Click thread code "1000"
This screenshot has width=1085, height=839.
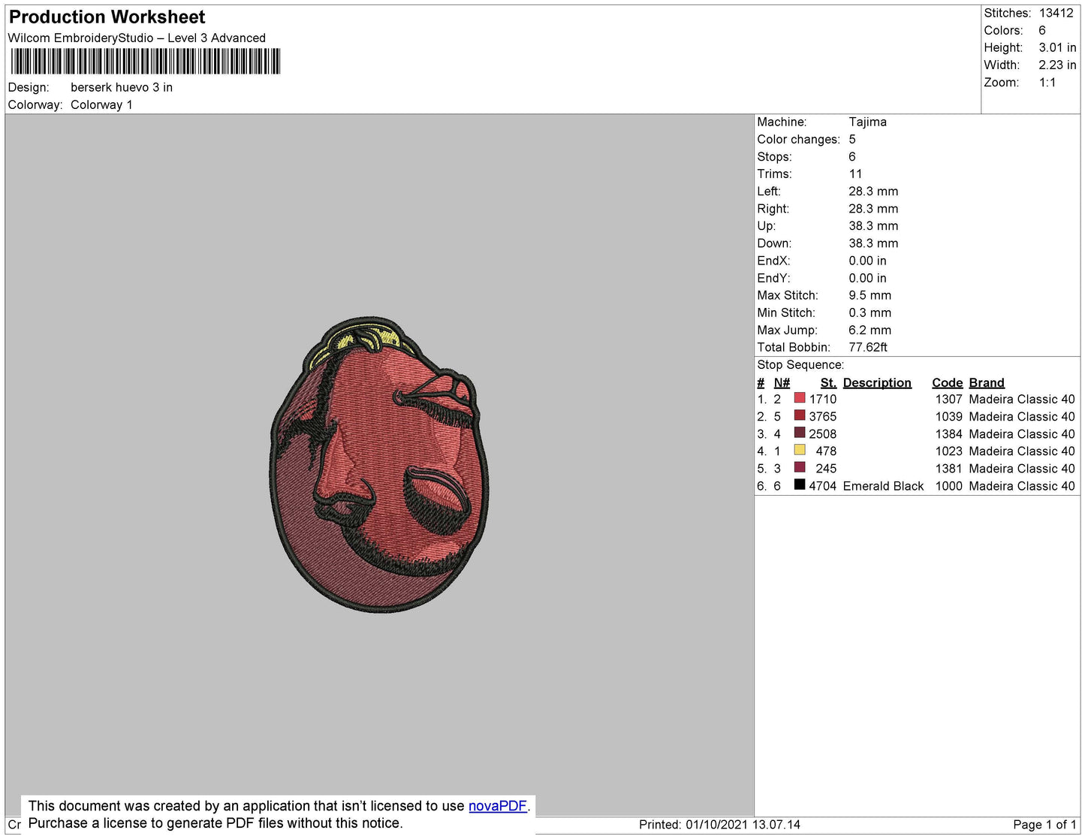948,486
